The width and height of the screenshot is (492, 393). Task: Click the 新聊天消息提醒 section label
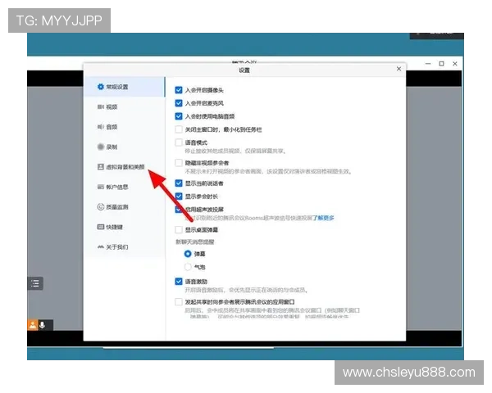(x=195, y=242)
